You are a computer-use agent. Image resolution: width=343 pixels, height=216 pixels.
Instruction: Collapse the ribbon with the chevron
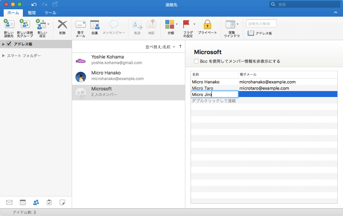tap(336, 13)
